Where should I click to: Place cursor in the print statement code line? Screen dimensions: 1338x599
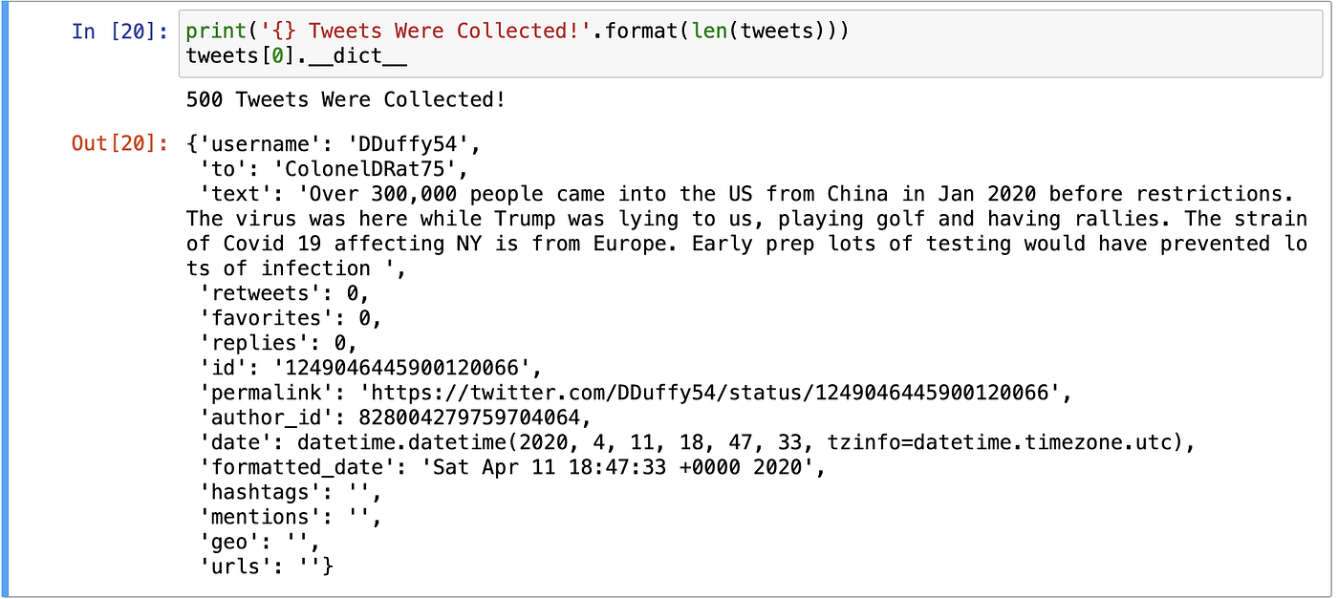517,32
